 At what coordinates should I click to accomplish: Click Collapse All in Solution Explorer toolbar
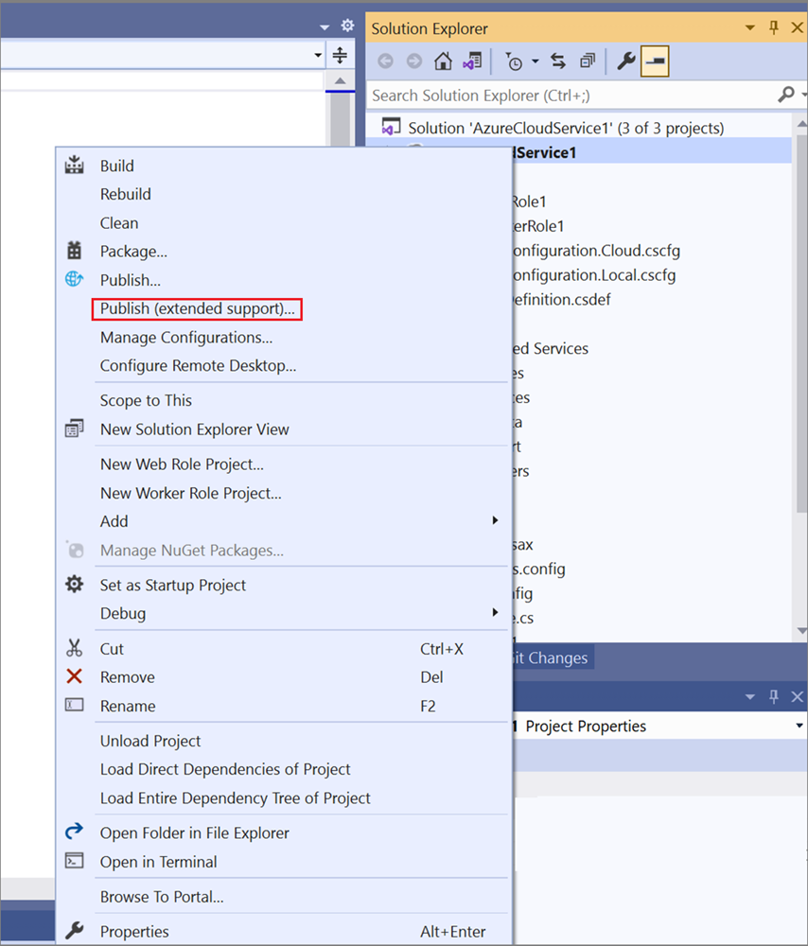click(588, 60)
